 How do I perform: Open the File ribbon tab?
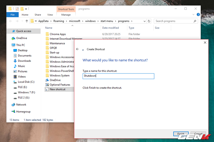[12, 15]
